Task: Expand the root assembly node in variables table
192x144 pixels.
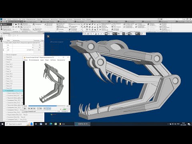Action: [x=4, y=43]
